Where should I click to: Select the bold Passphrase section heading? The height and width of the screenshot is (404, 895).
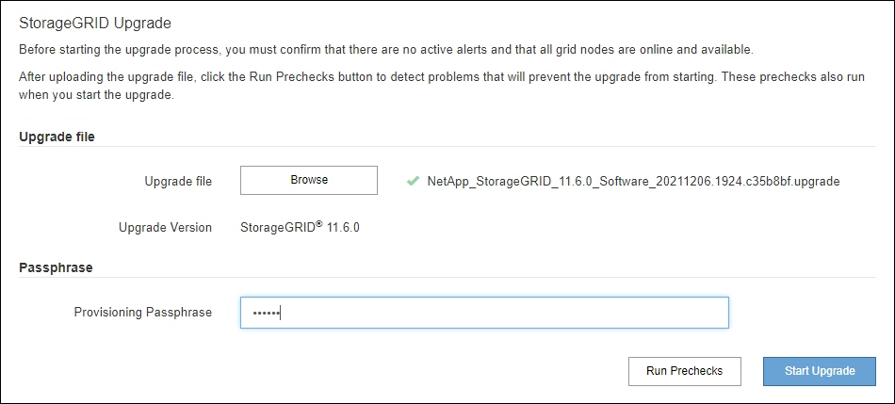pos(56,267)
